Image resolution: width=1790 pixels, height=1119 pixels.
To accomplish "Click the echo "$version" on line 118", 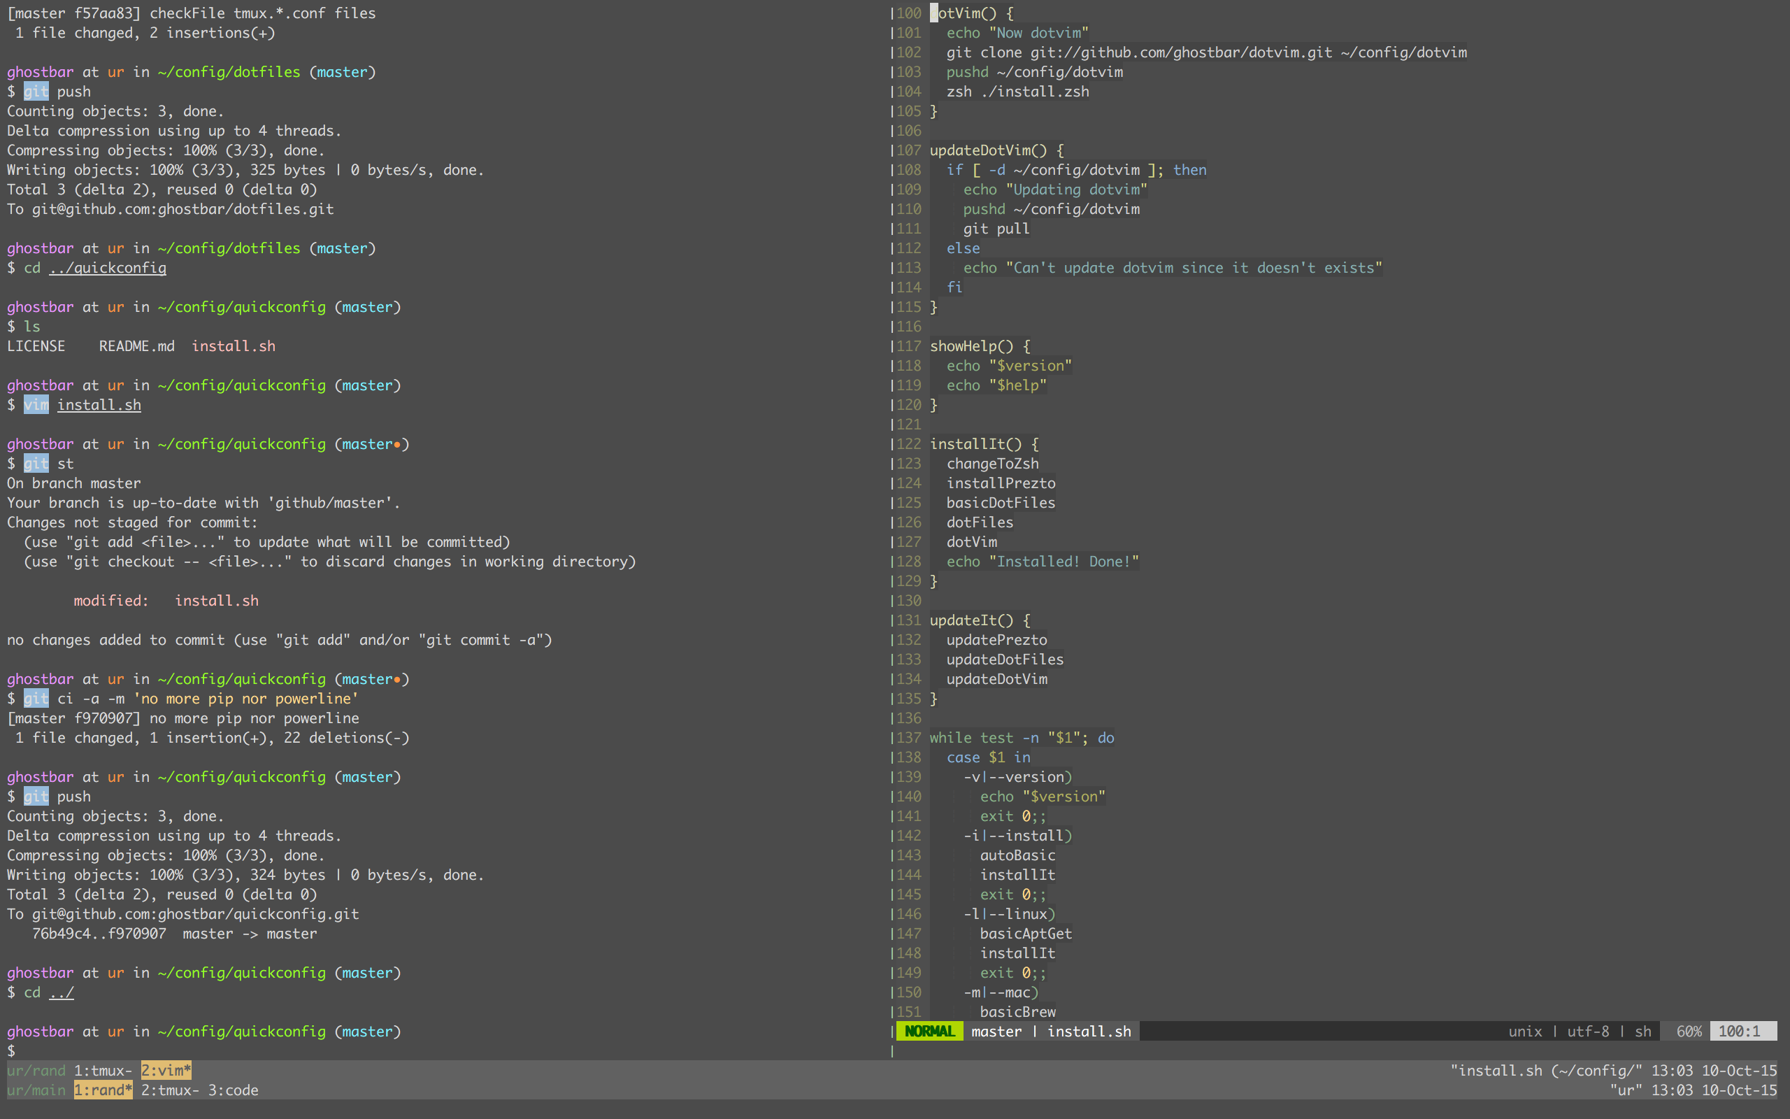I will tap(1009, 366).
